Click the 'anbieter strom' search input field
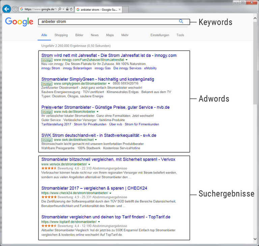This screenshot has height=246, width=259. (108, 22)
